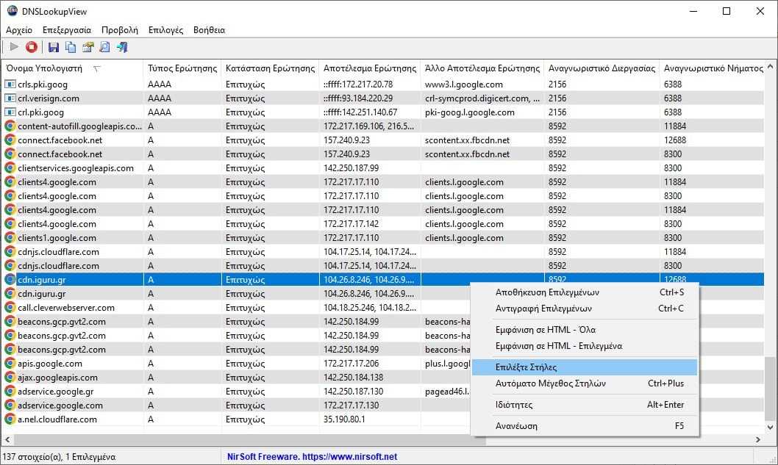Click vertical scrollbar up arrow

(771, 66)
